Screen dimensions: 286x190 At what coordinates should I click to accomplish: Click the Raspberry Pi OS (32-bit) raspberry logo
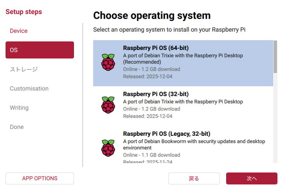click(x=108, y=105)
